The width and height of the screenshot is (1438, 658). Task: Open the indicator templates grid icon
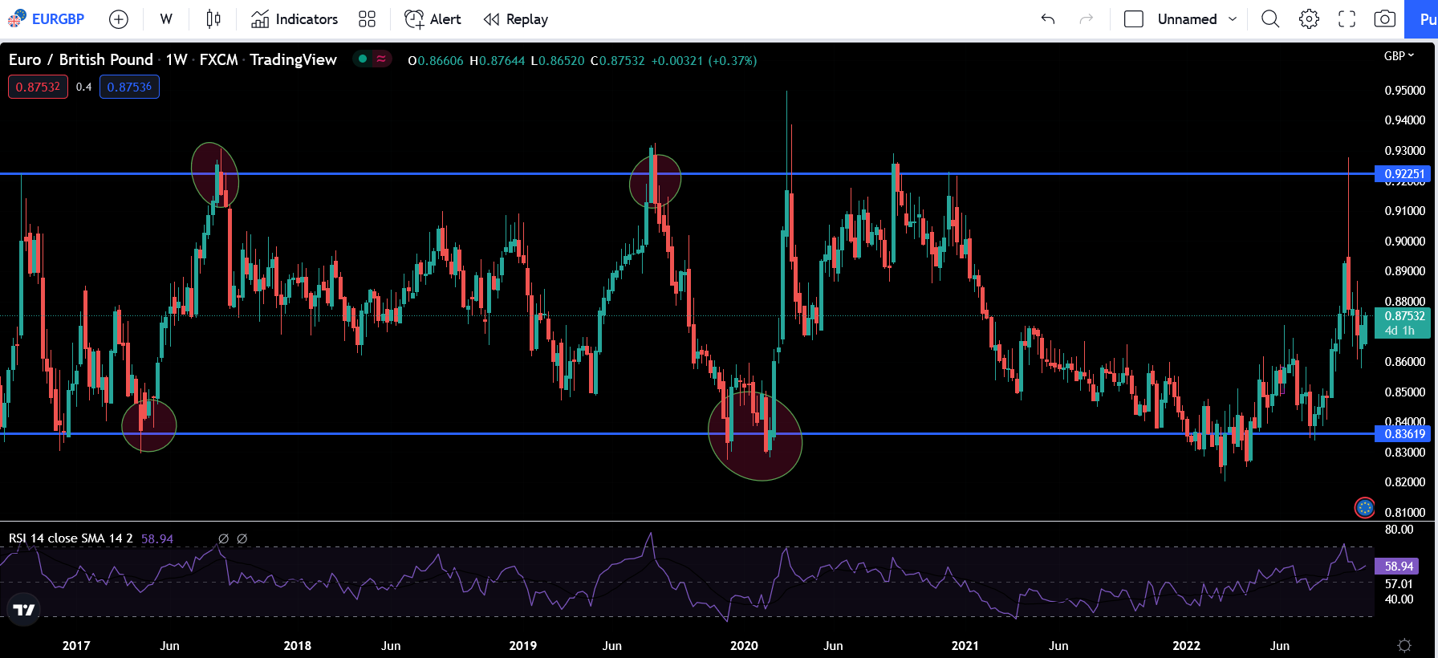coord(367,19)
